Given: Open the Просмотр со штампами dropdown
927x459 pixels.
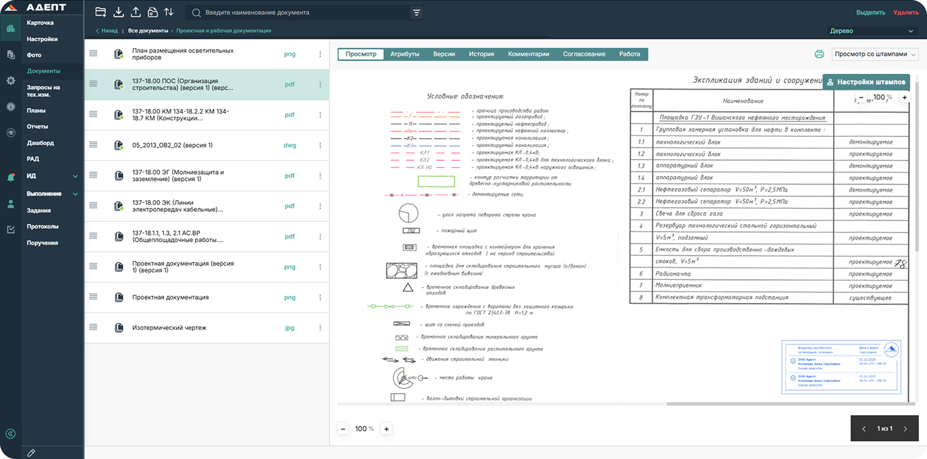Looking at the screenshot, I should pyautogui.click(x=875, y=54).
